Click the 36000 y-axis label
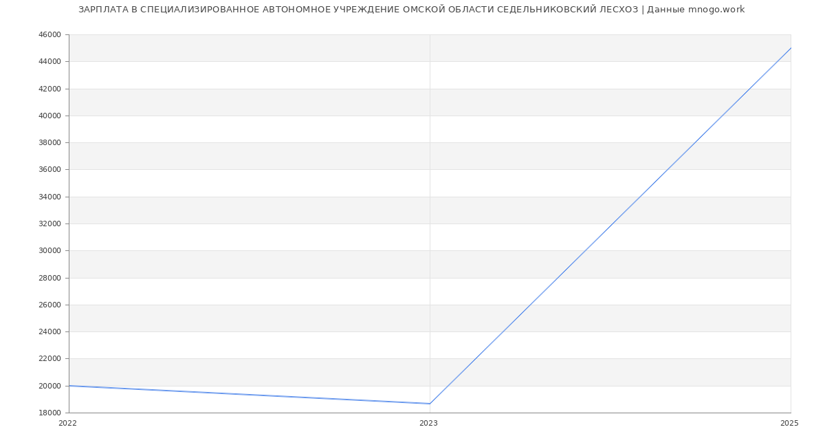Viewport: 825px width, 447px height. click(x=49, y=170)
